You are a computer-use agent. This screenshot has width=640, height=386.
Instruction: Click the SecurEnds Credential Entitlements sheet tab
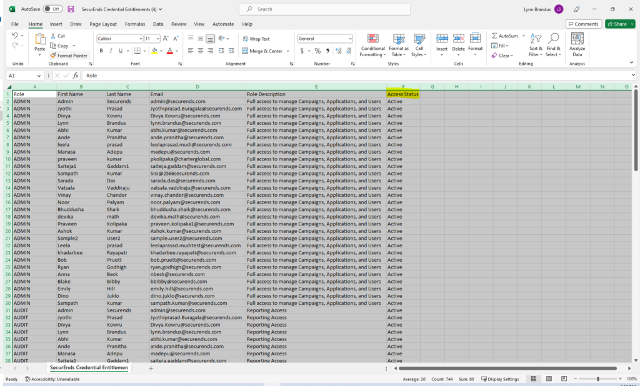89,368
